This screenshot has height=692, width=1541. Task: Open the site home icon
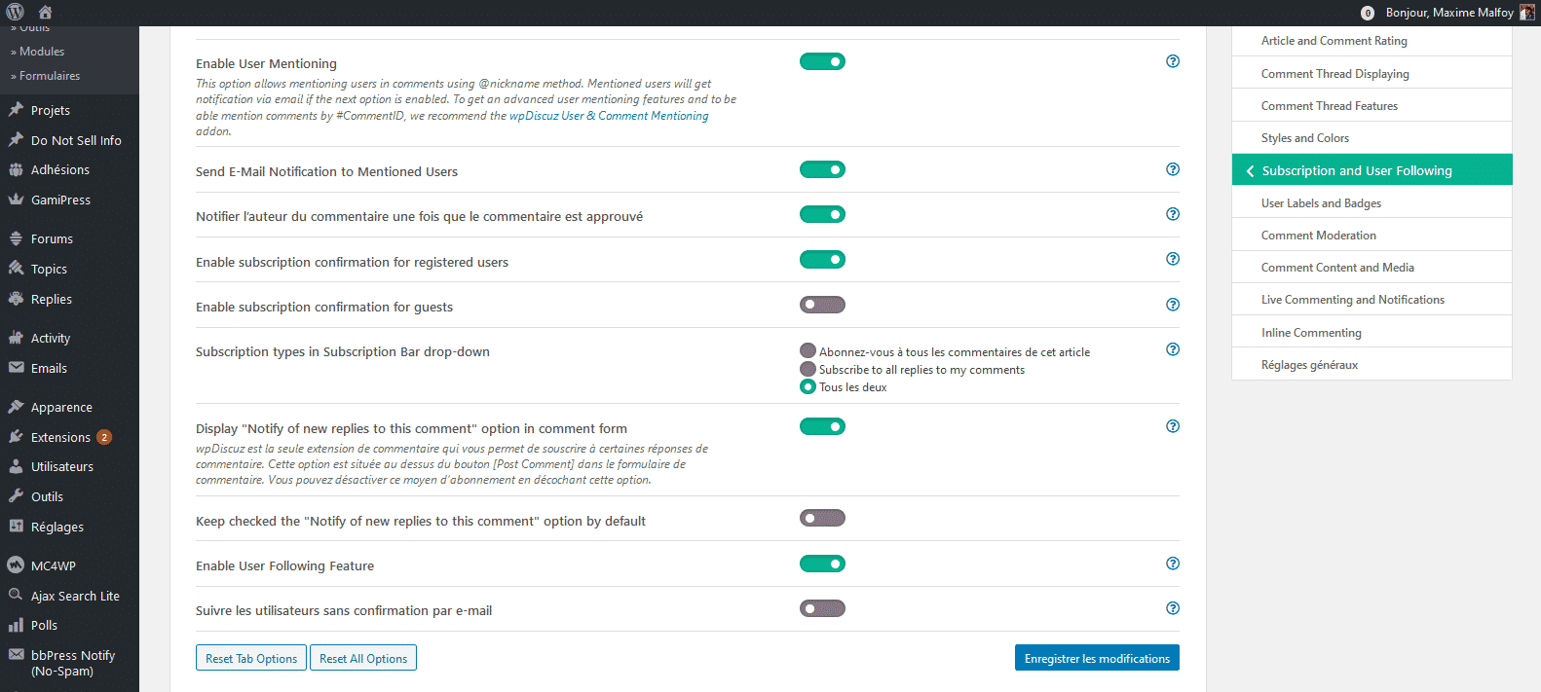[45, 13]
